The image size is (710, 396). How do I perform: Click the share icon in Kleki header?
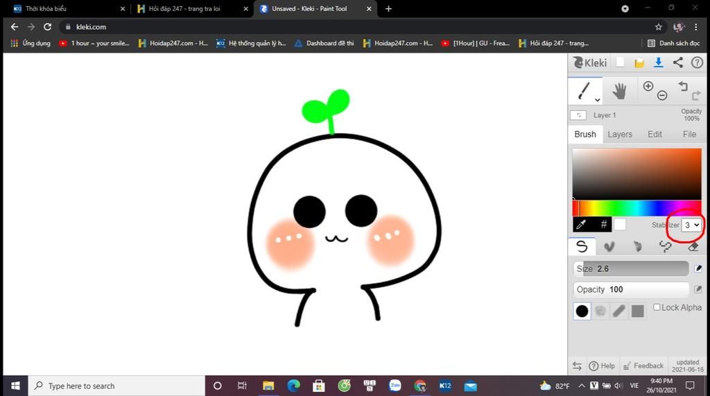pos(677,62)
